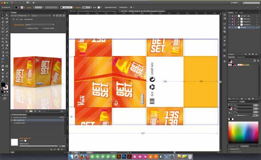Select the Magic Wand tool

click(3, 19)
